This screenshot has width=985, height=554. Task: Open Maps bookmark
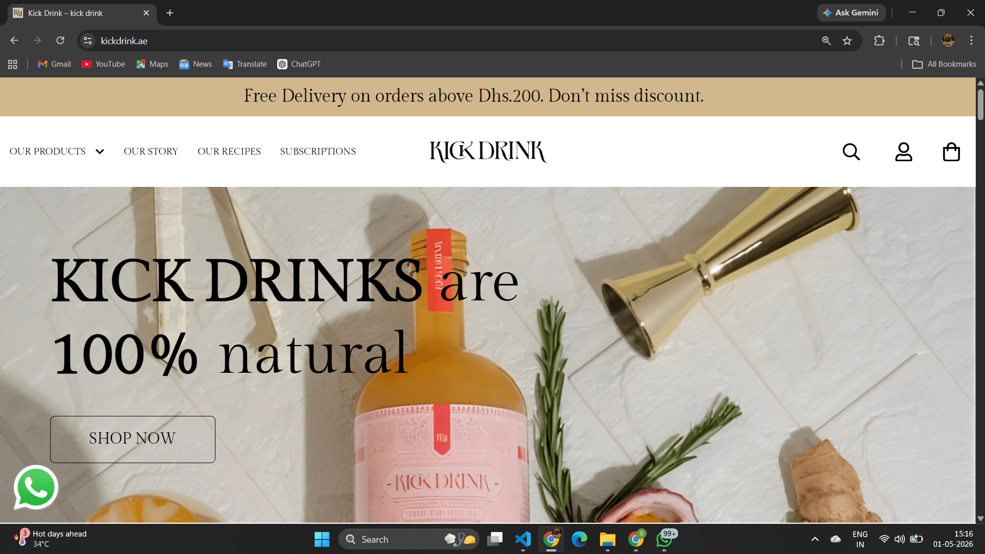tap(152, 64)
